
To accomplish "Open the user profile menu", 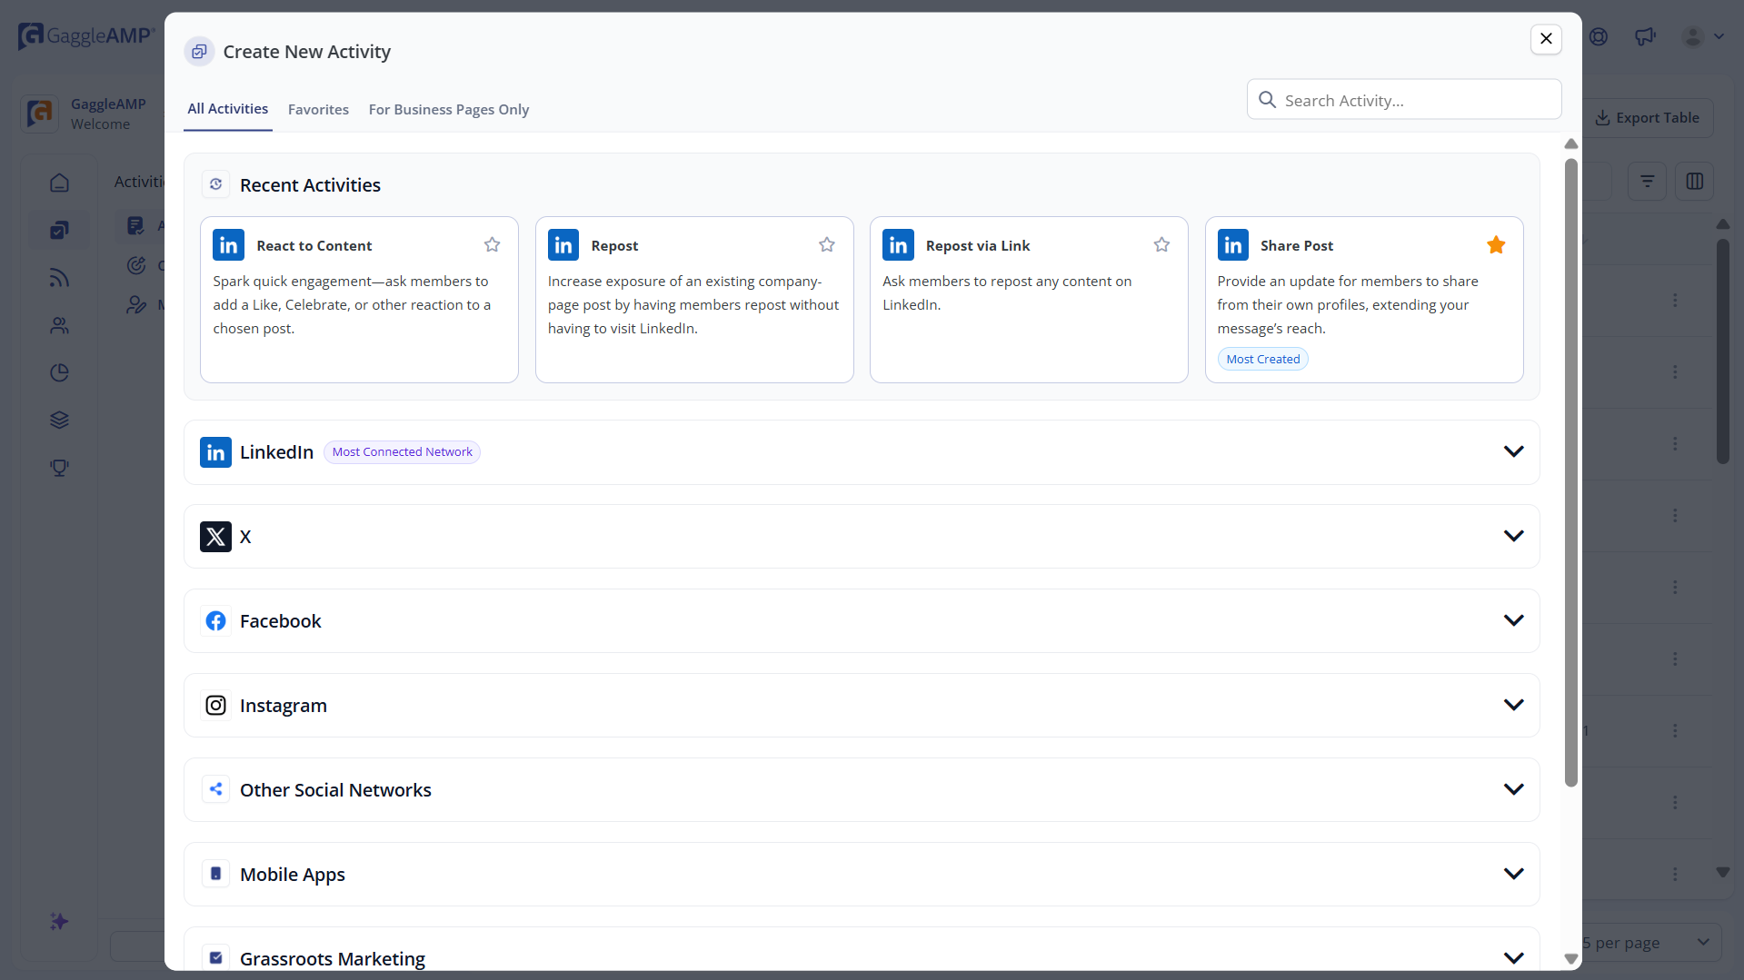I will click(x=1702, y=36).
